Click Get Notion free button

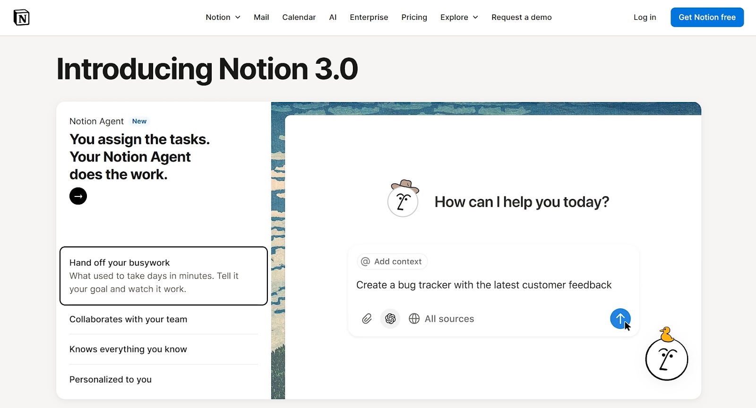click(707, 17)
